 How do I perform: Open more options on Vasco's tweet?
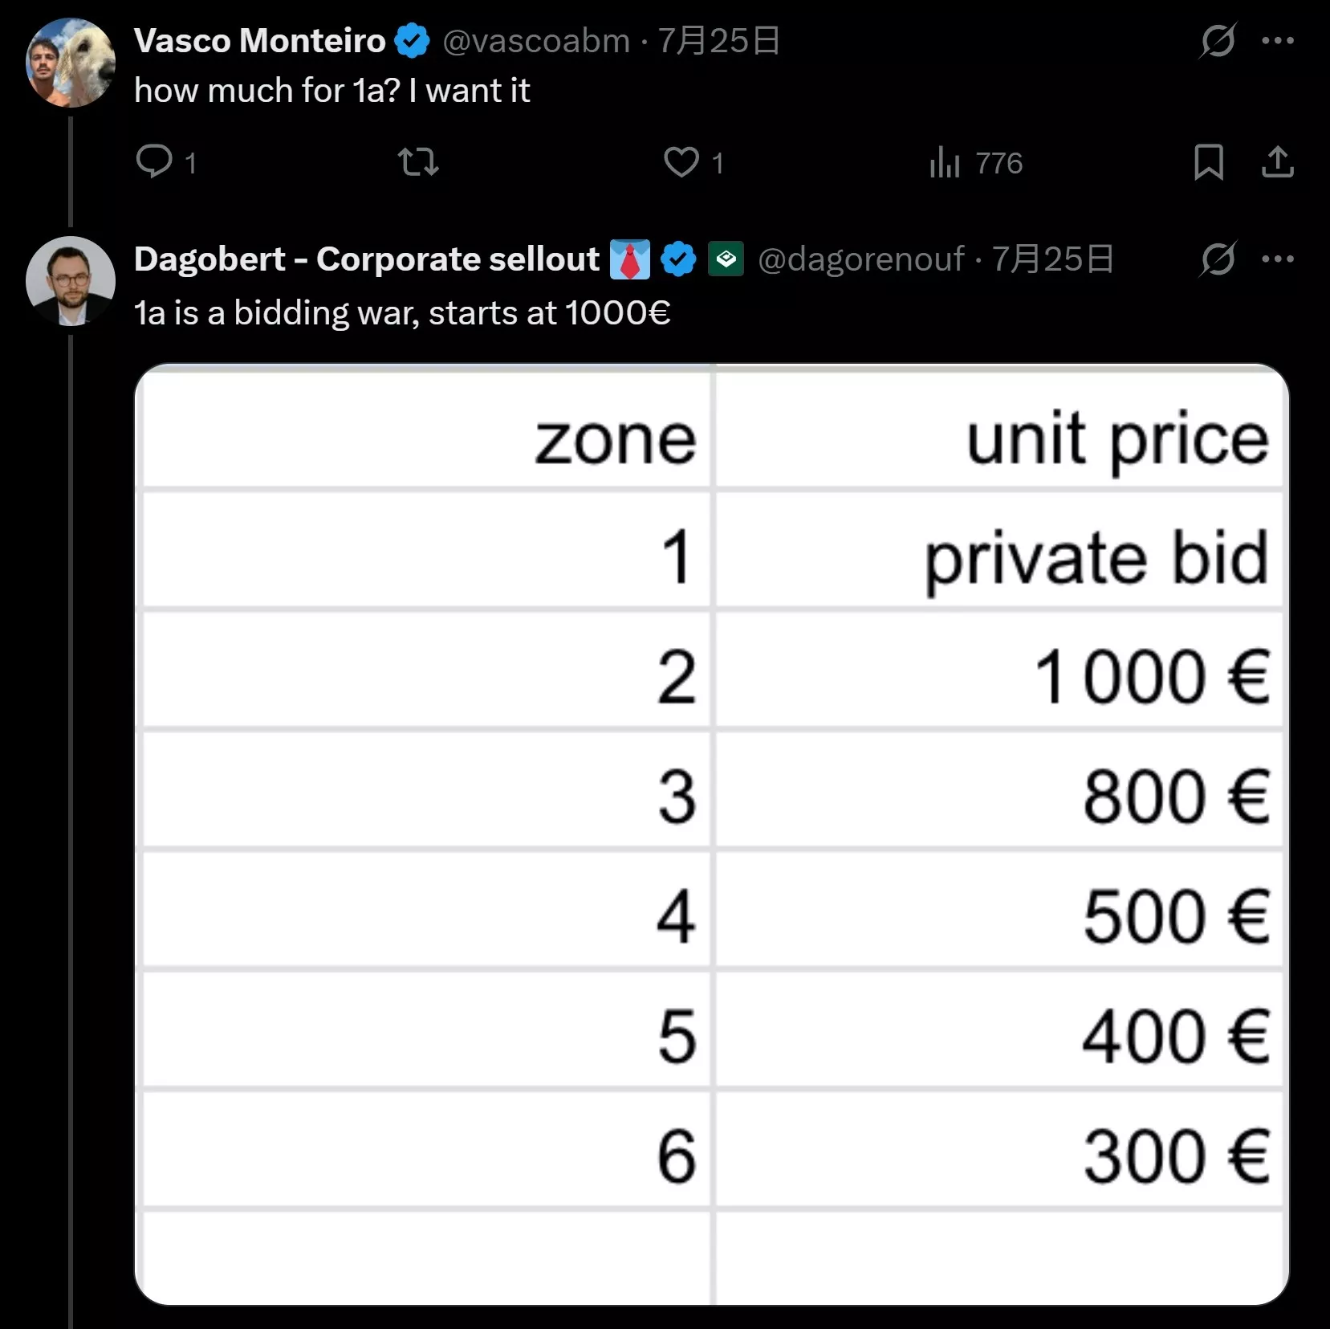(x=1278, y=40)
